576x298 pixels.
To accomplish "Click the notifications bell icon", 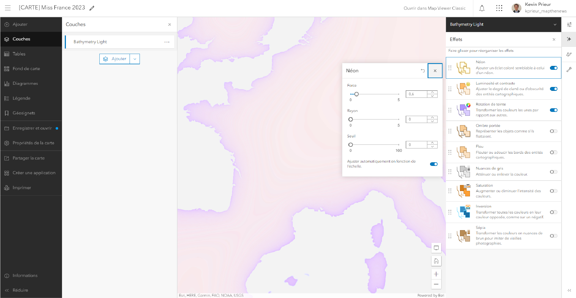I will [482, 8].
